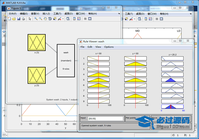Click Show Plot Tools in background figure
199x139 pixels.
click(x=161, y=19)
